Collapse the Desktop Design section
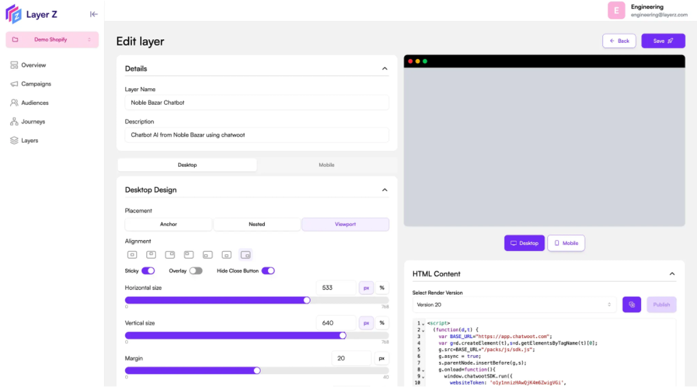Image resolution: width=697 pixels, height=387 pixels. click(384, 190)
